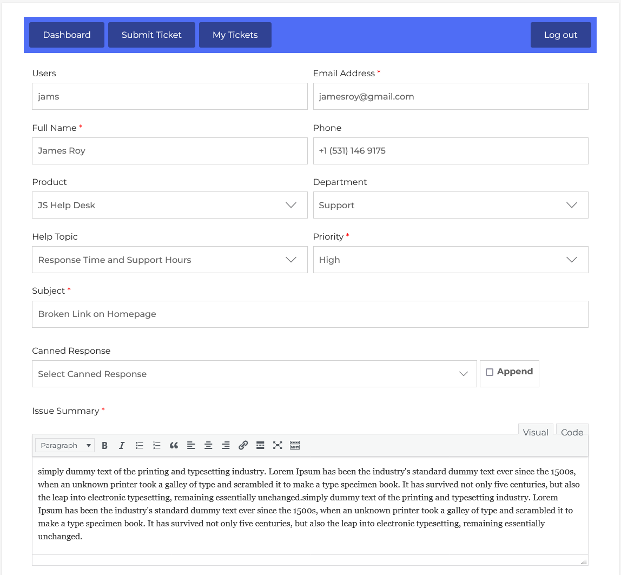The width and height of the screenshot is (621, 575).
Task: Grab the editor resize handle
Action: coord(584,561)
